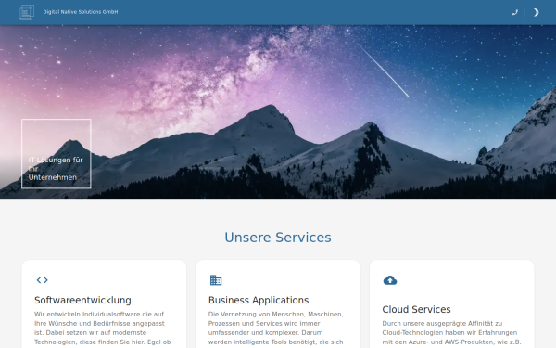This screenshot has height=348, width=556.
Task: Click the Digital Native Solutions logo icon
Action: [26, 12]
